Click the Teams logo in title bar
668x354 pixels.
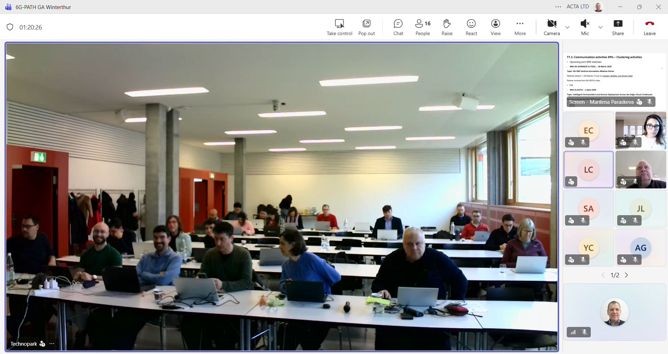(x=8, y=7)
